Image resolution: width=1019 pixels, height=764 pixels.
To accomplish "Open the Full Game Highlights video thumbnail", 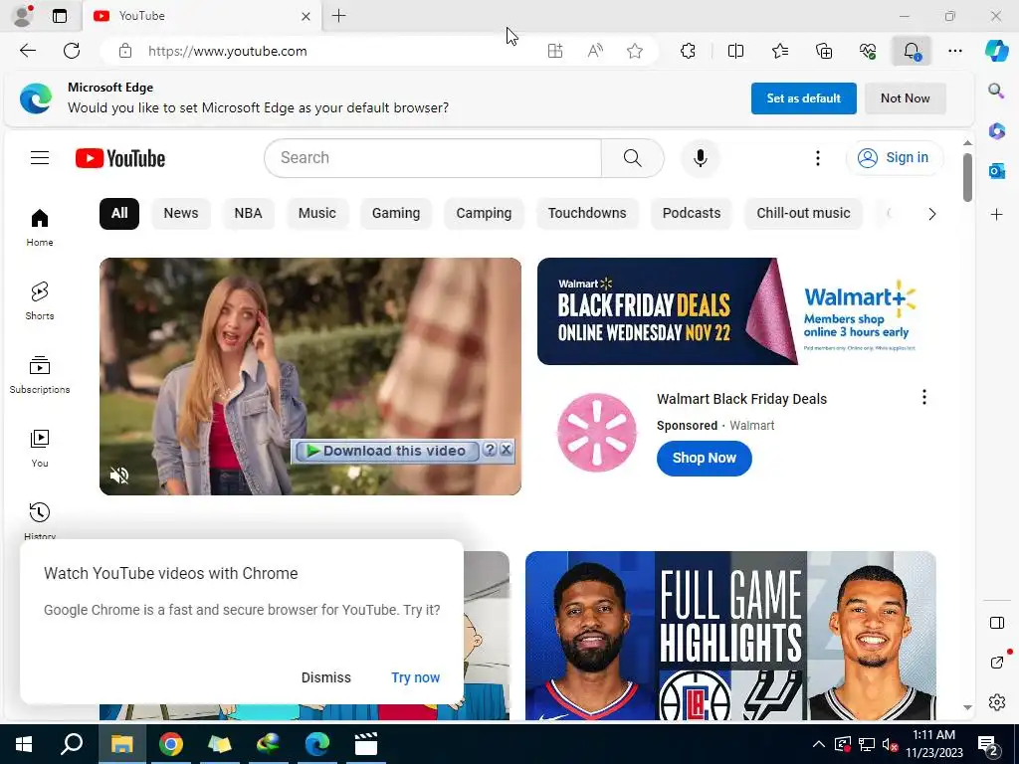I will coord(730,636).
